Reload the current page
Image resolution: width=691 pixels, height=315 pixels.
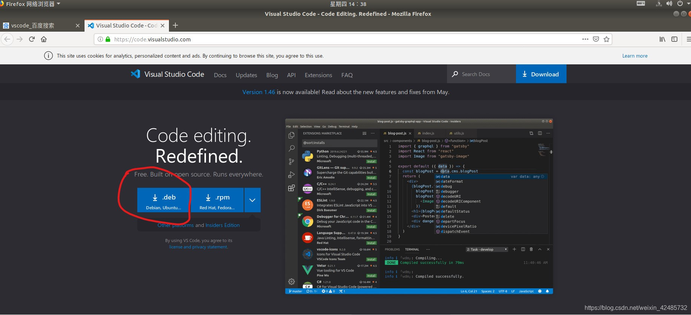coord(32,39)
